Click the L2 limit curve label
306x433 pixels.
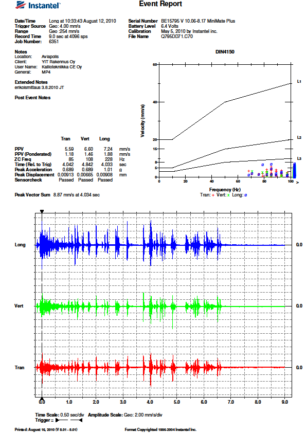(299, 137)
